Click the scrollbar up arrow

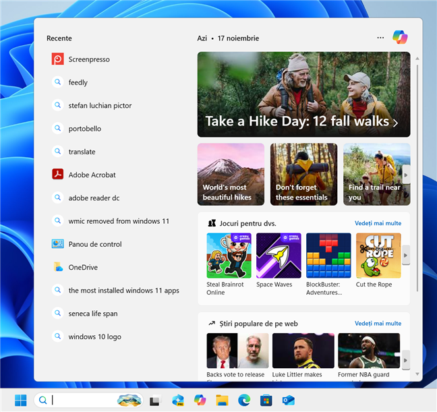417,59
